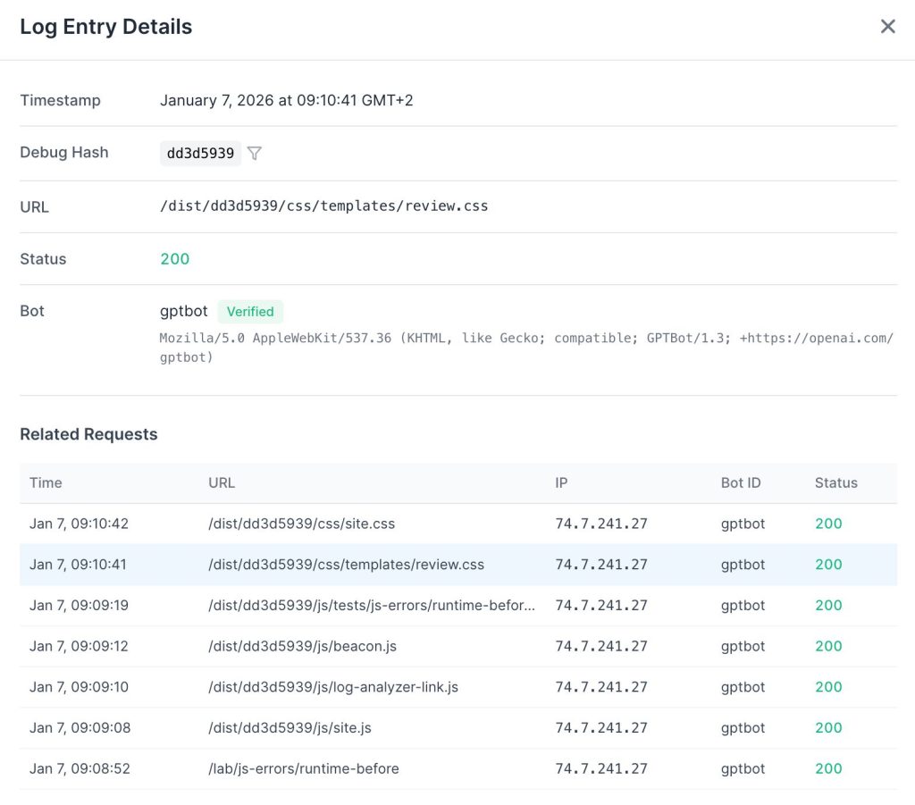Viewport: 915px width, 805px height.
Task: Select the log-analyzer-link.js request row
Action: tap(332, 687)
